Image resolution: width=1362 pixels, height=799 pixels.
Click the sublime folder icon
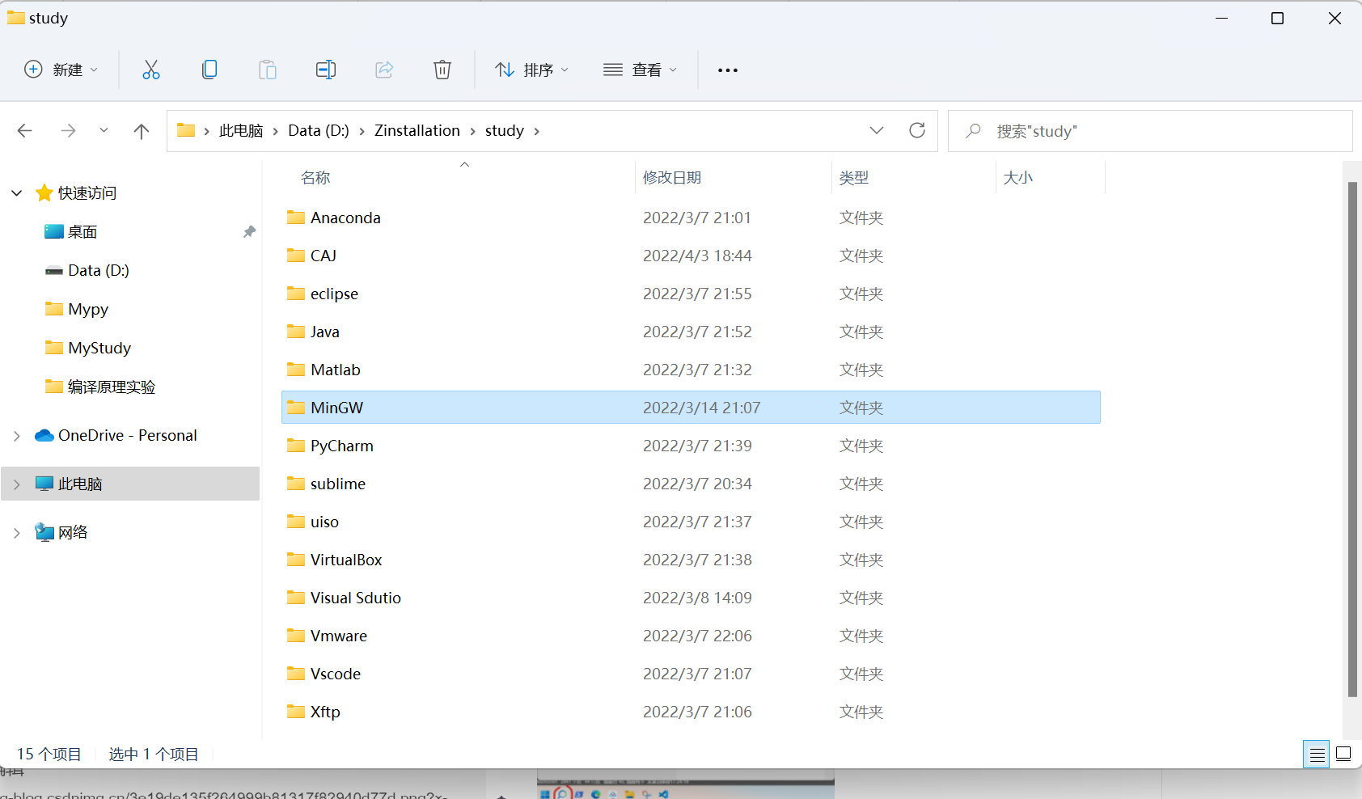click(296, 484)
